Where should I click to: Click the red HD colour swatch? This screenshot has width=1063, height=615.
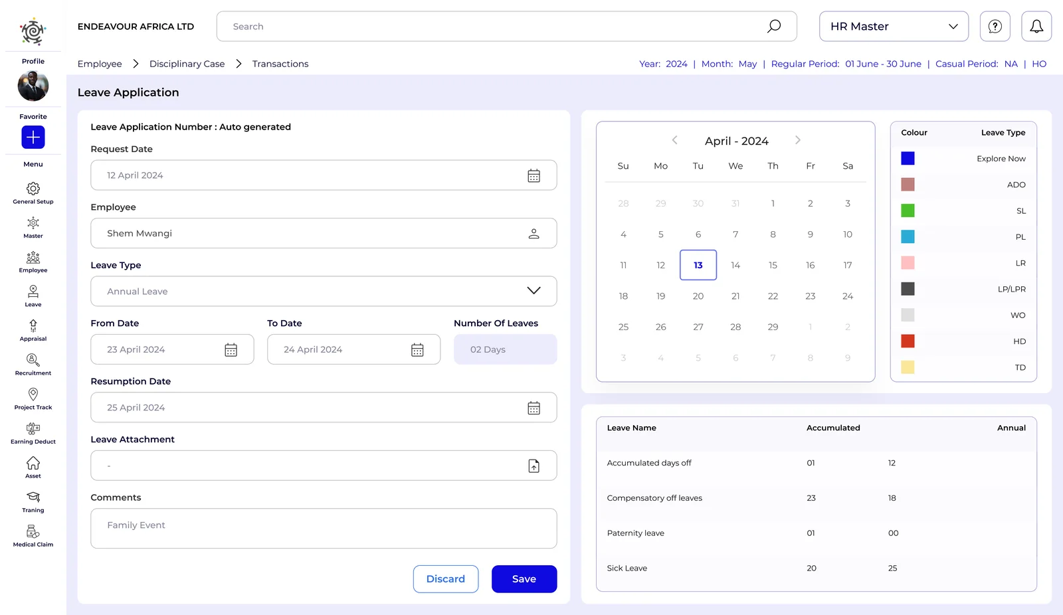(x=908, y=341)
